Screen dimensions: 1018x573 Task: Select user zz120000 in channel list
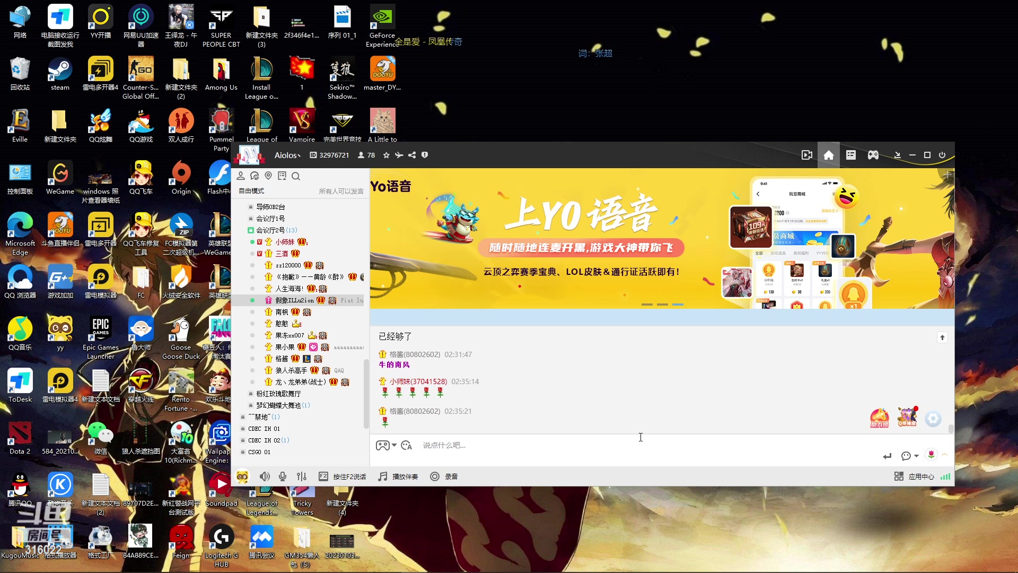click(288, 265)
